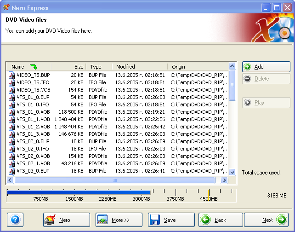Click the file icon next to VIDEO_TS.BUP
Viewport: 295px width, 232px height.
pyautogui.click(x=12, y=75)
